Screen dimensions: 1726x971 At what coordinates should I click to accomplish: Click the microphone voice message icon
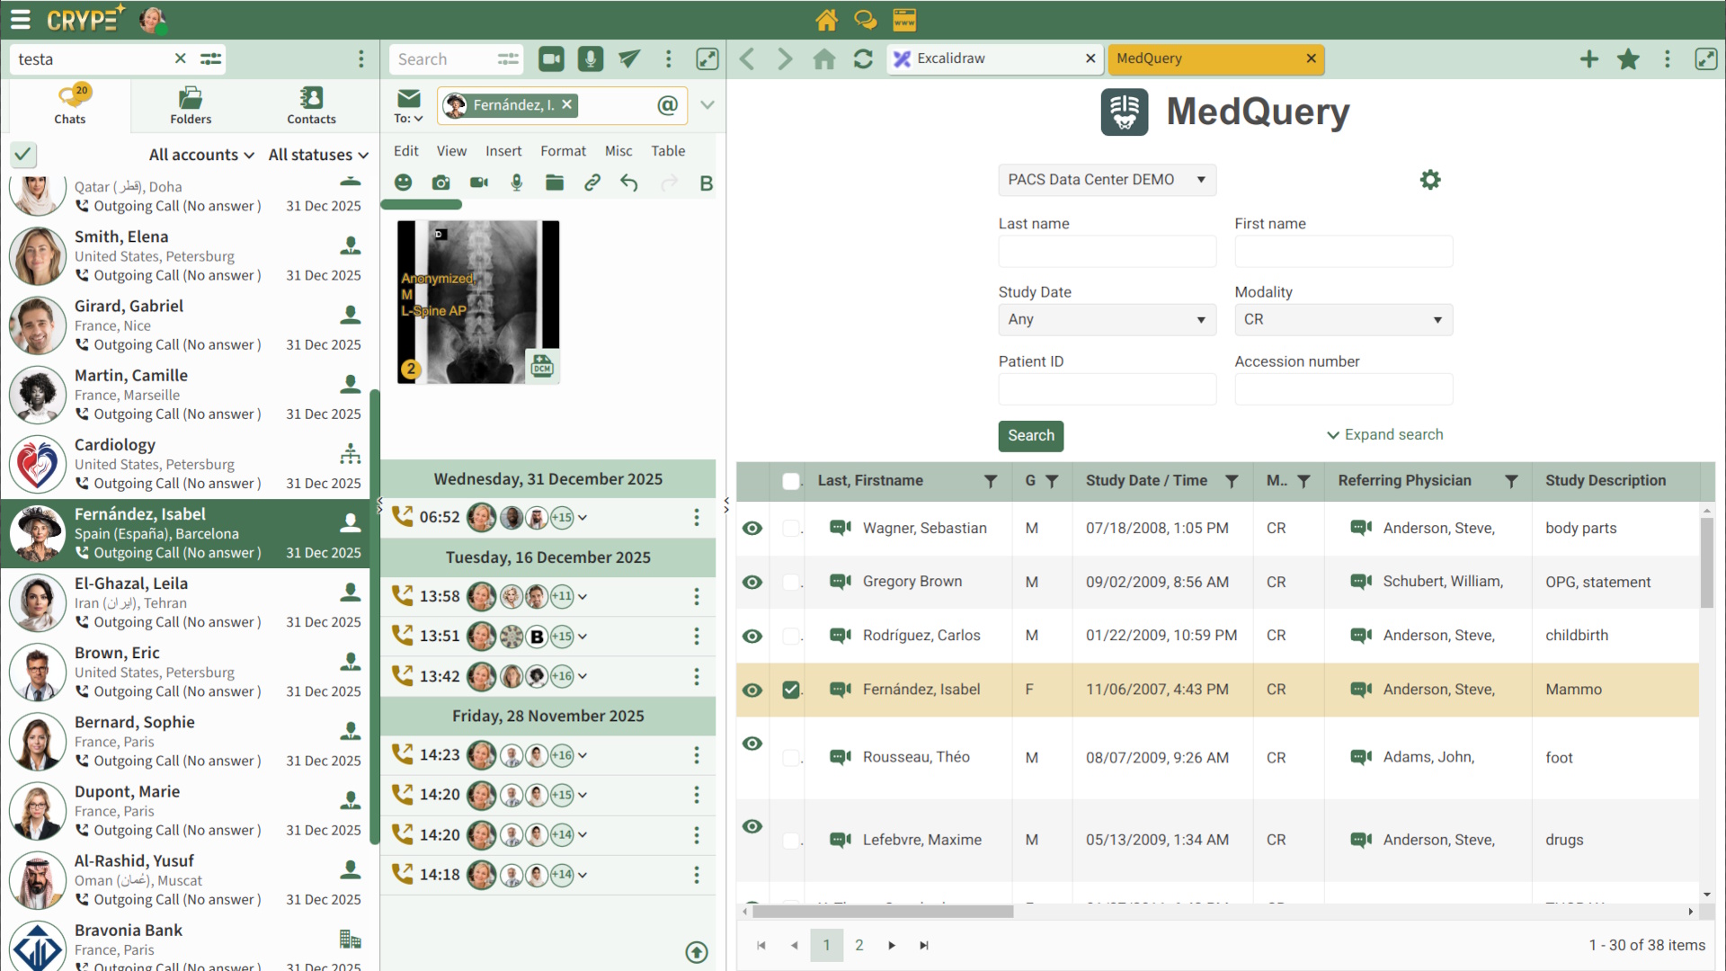click(x=590, y=59)
